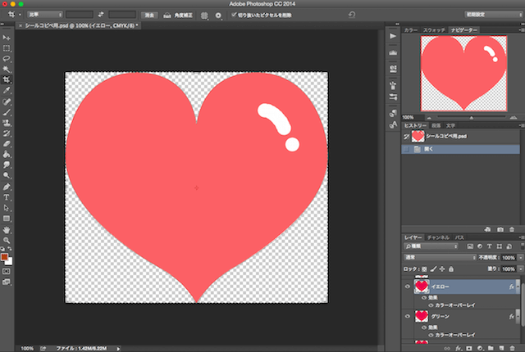Hide the イエロー layer
Viewport: 525px width, 352px height.
[407, 287]
